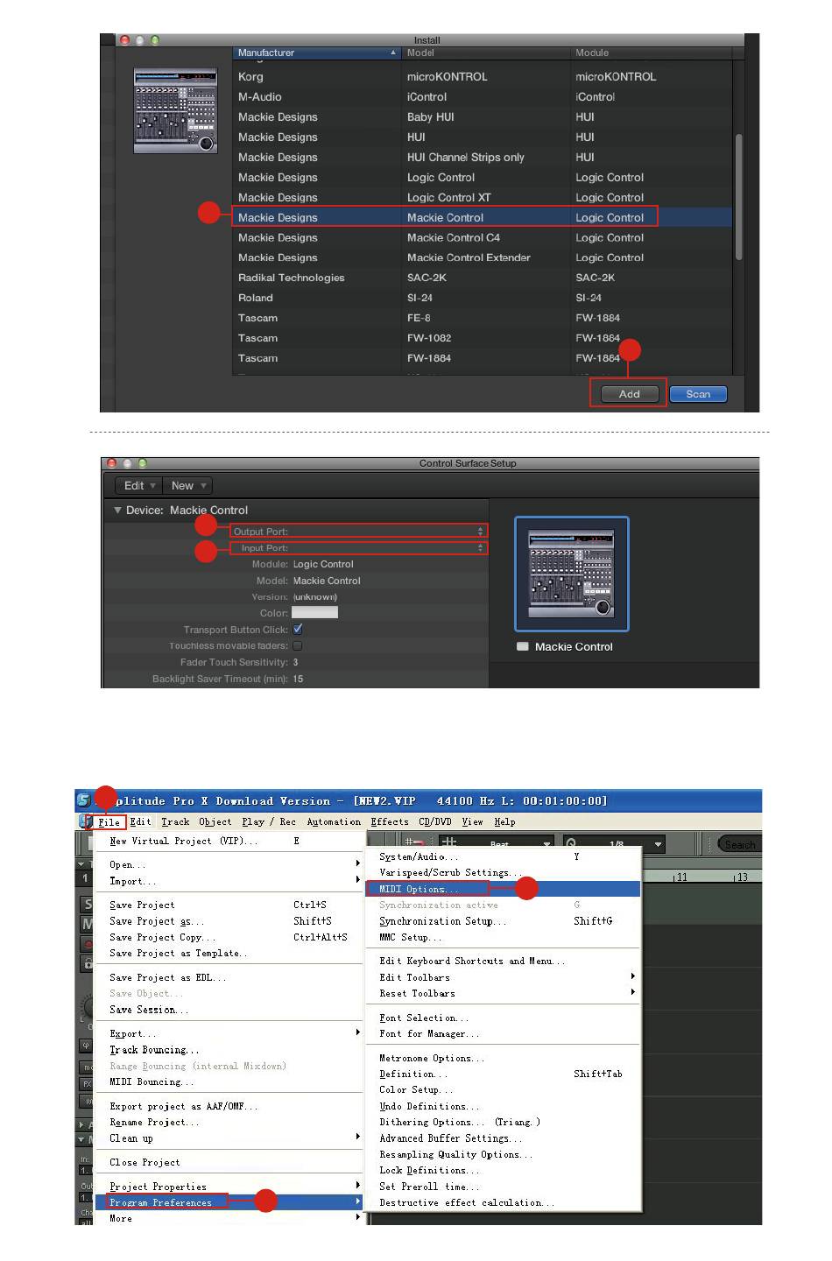Open the CD/DVD menu
The image size is (832, 1261).
[x=436, y=822]
